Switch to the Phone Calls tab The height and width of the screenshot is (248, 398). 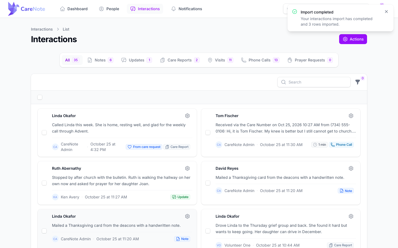coord(260,60)
